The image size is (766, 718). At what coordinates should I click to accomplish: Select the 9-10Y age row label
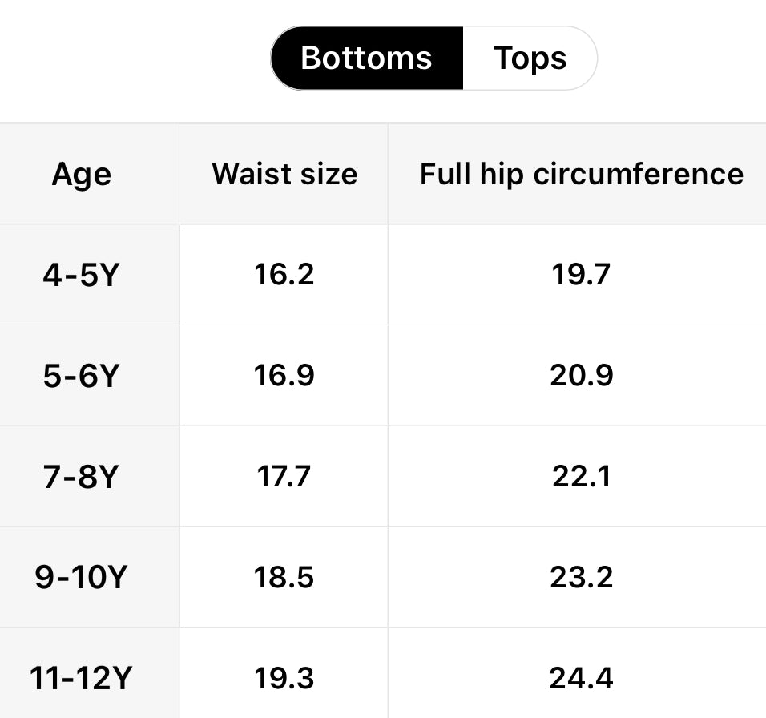(x=82, y=578)
